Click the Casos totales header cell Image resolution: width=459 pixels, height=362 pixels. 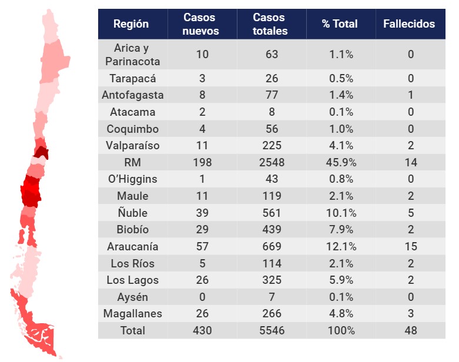click(x=270, y=24)
